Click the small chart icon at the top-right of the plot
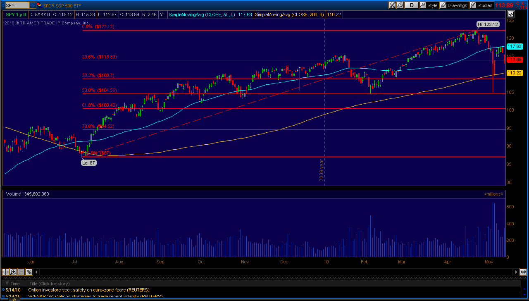 pos(511,14)
